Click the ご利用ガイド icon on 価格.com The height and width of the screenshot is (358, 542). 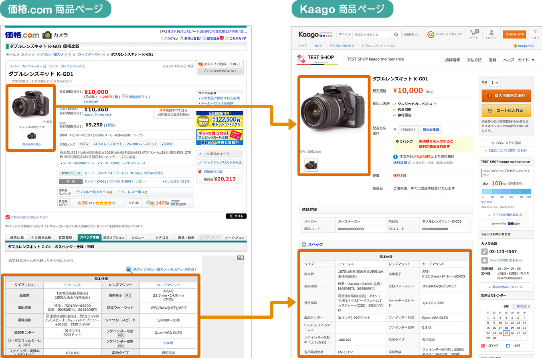click(x=227, y=38)
